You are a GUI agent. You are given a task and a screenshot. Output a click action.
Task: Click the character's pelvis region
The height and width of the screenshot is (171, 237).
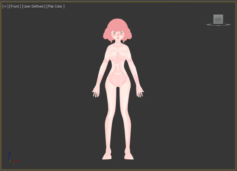tap(118, 80)
